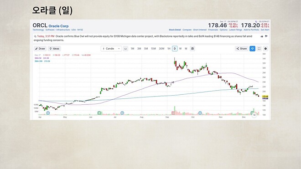The width and height of the screenshot is (301, 169).
Task: Click the Oracle Corp company name
Action: 58,26
